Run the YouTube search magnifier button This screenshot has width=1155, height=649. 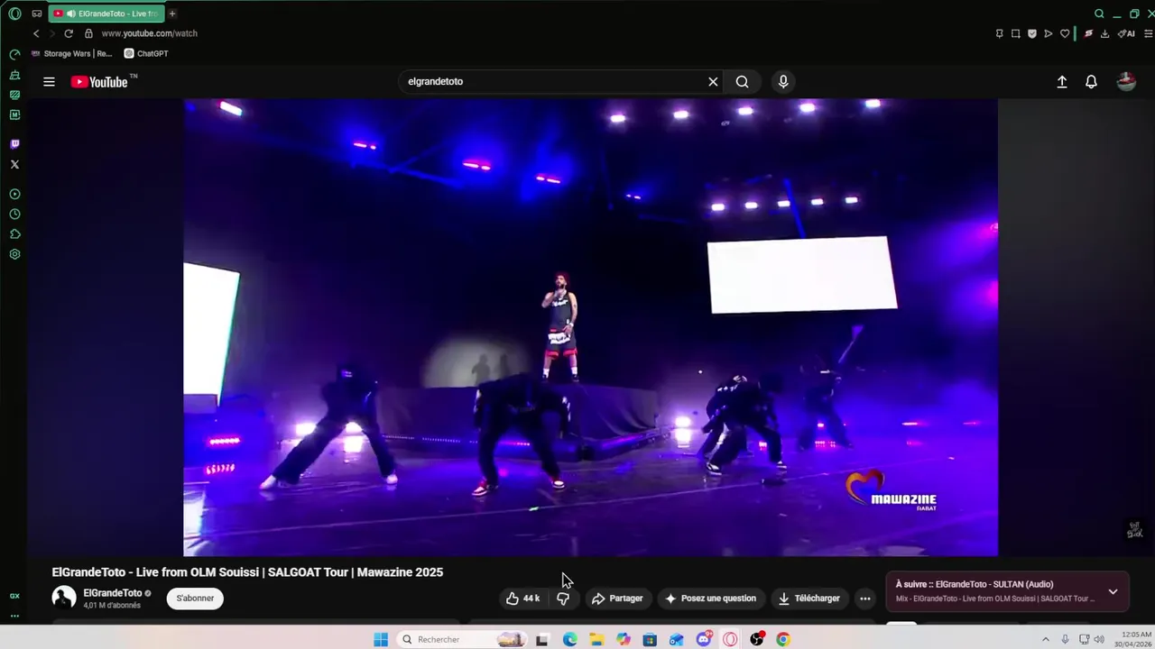tap(742, 81)
